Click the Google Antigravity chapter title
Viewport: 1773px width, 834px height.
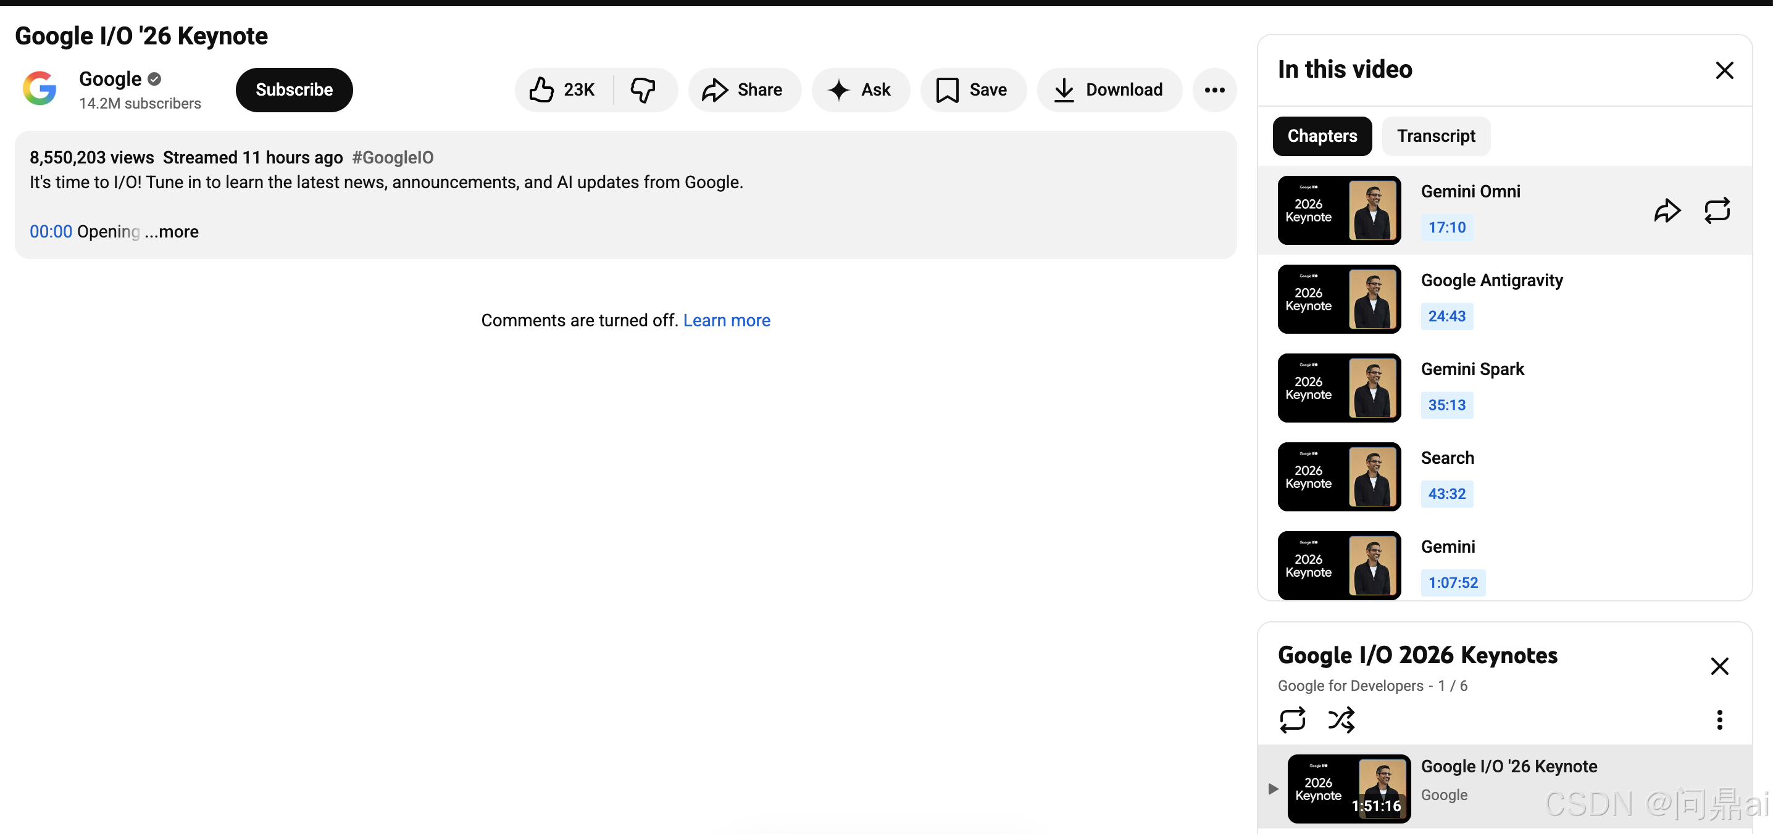pos(1491,280)
